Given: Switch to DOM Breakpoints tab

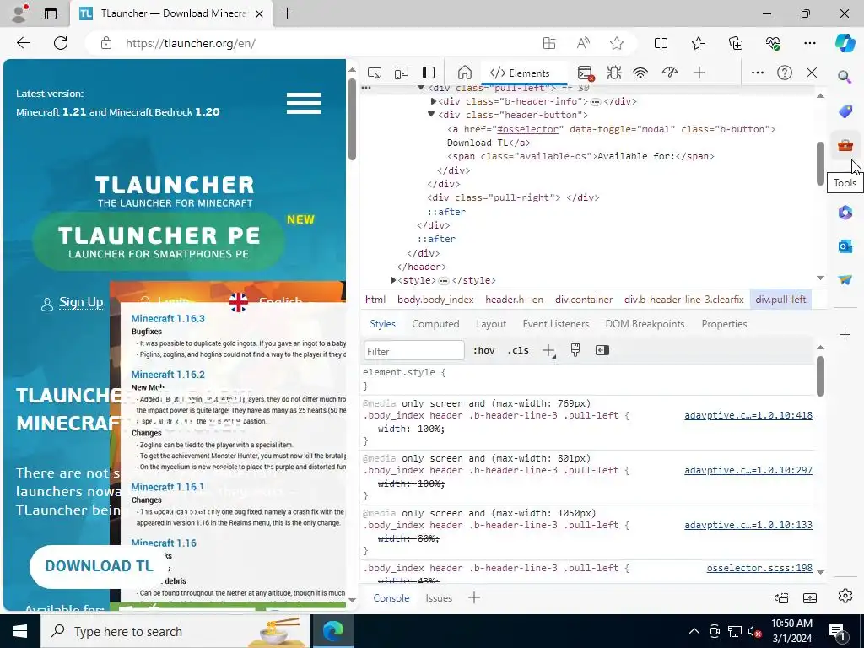Looking at the screenshot, I should coord(645,324).
